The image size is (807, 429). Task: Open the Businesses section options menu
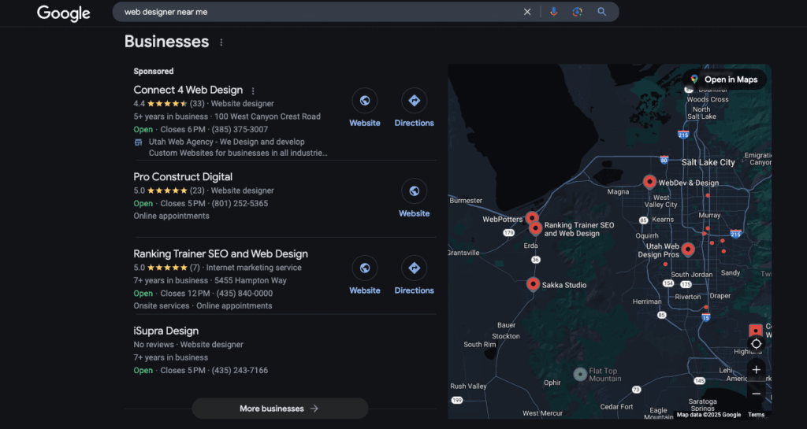(221, 43)
